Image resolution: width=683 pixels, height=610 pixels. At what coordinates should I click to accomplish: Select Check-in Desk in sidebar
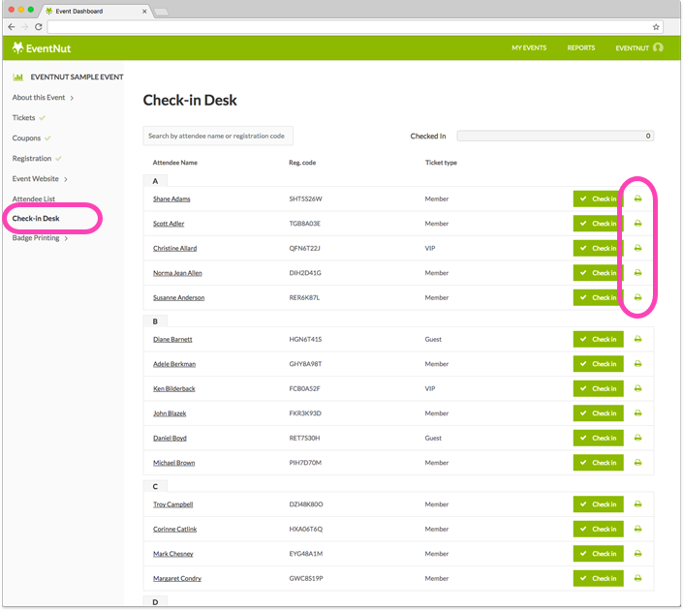click(x=36, y=218)
